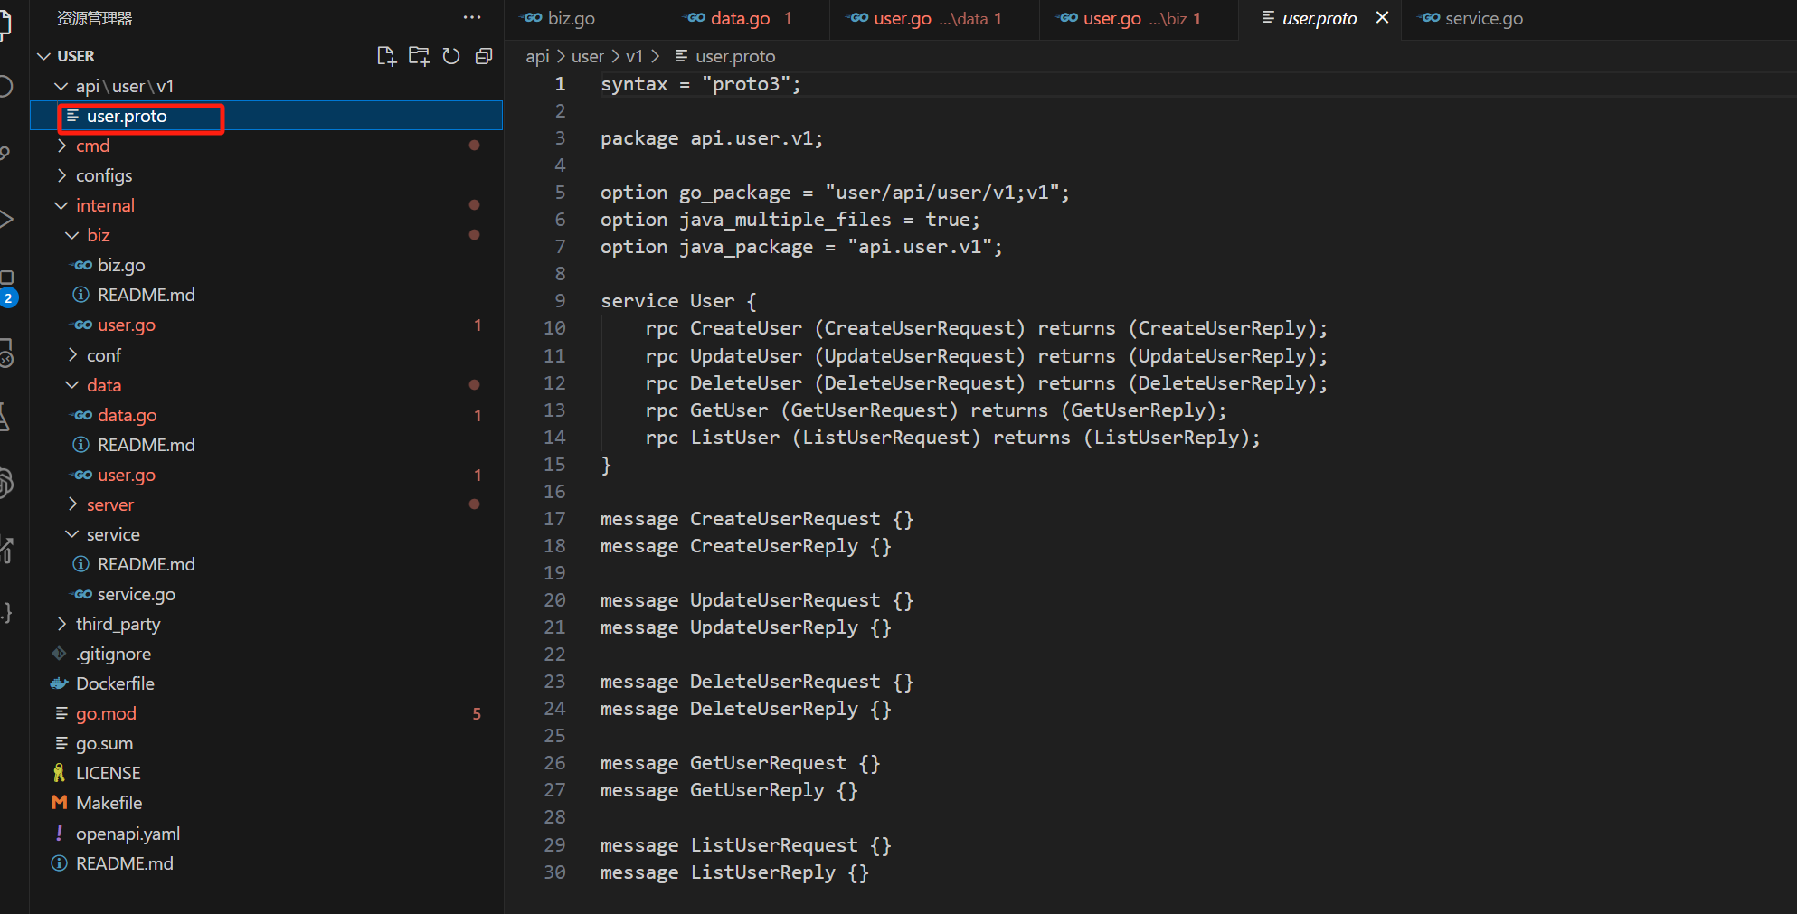Expand the cmd folder
1797x914 pixels.
(61, 146)
